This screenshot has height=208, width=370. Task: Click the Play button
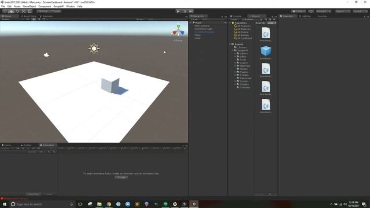[x=178, y=11]
